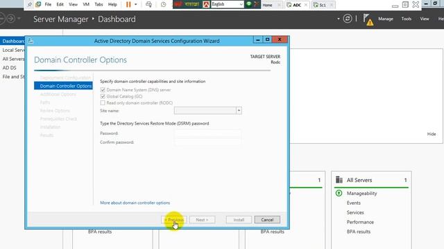The image size is (444, 249).
Task: Close the ADC tab
Action: coord(306,5)
